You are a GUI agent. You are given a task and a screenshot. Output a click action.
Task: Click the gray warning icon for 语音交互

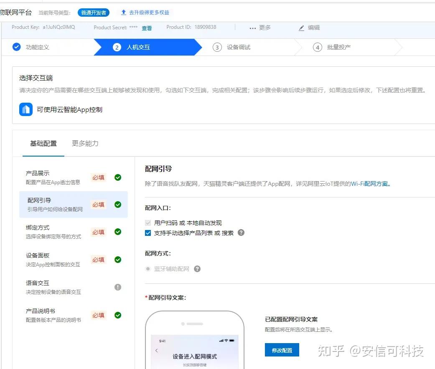[118, 287]
